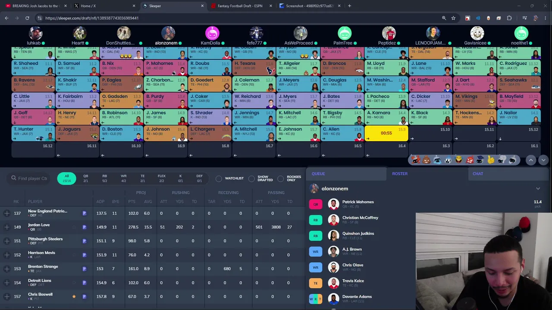552x310 pixels.
Task: Send the poop emoji reaction
Action: click(x=427, y=160)
